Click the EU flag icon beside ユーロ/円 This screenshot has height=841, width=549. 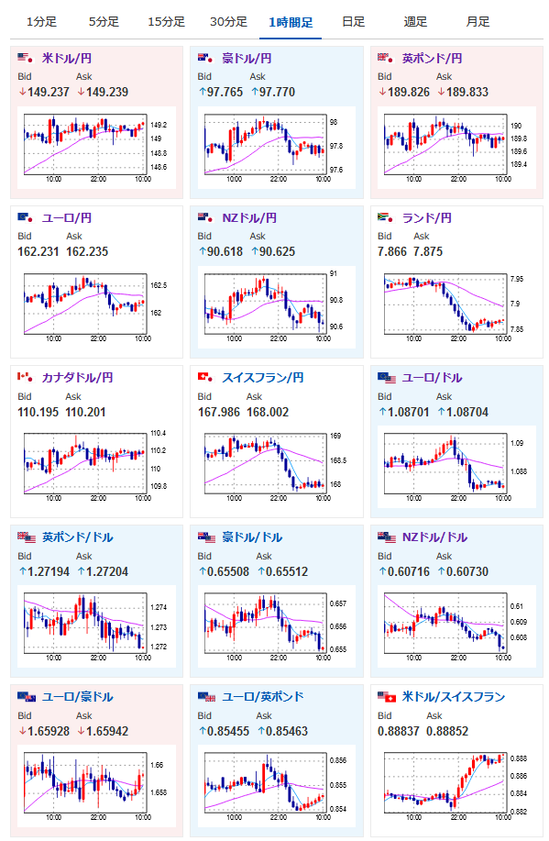25,217
